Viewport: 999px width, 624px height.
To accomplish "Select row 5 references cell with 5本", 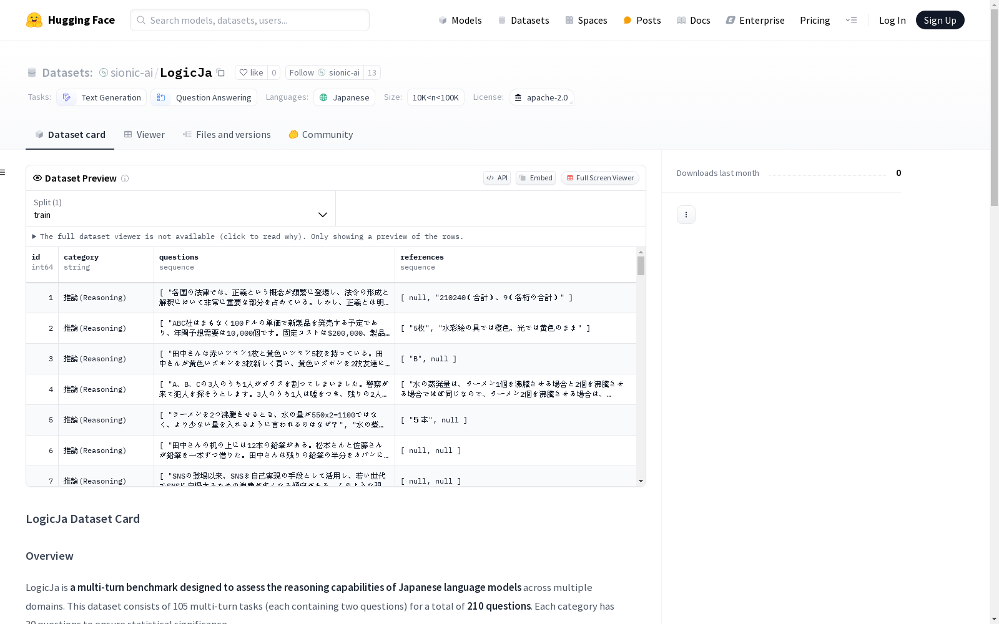I will click(516, 420).
